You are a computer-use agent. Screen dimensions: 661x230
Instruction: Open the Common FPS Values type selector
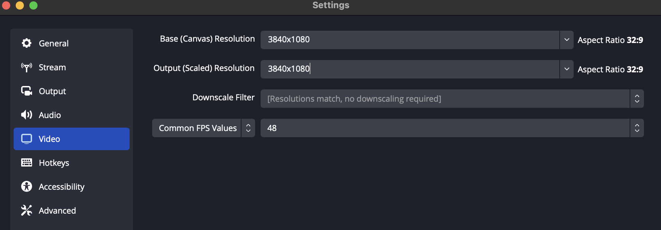coord(203,128)
